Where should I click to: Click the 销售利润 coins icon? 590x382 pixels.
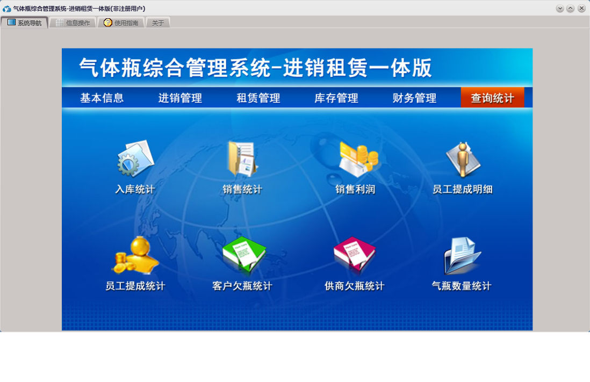tap(357, 158)
